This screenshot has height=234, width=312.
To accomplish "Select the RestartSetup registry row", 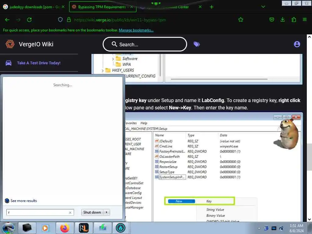I will click(197, 167).
